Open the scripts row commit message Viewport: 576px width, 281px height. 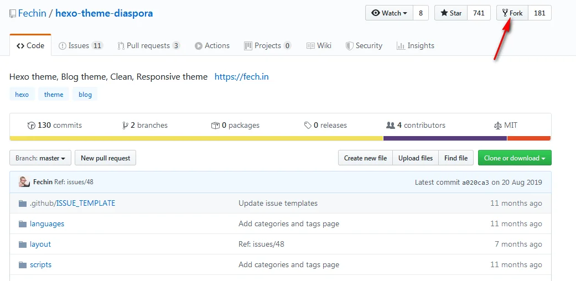[289, 264]
